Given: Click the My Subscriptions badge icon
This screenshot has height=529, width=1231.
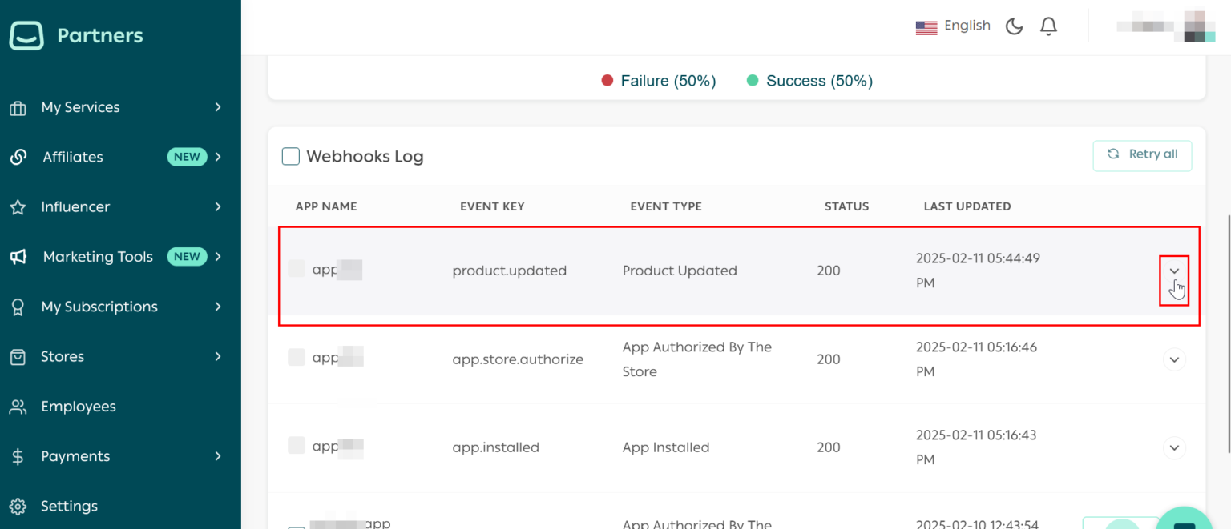Looking at the screenshot, I should tap(18, 307).
